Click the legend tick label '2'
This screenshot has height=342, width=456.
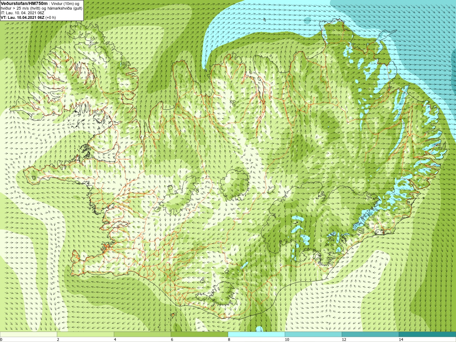tap(58, 340)
